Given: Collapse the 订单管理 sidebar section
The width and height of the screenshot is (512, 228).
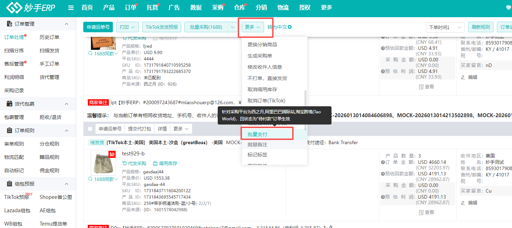Looking at the screenshot, I should click(x=67, y=24).
